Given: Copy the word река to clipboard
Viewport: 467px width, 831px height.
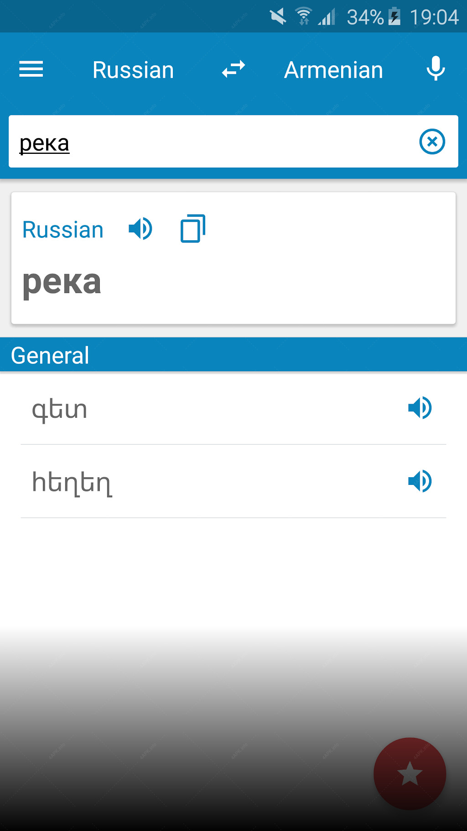Looking at the screenshot, I should coord(193,228).
